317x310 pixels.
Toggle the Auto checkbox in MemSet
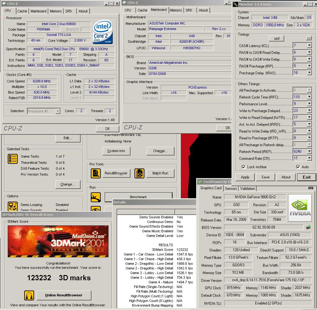[298, 167]
